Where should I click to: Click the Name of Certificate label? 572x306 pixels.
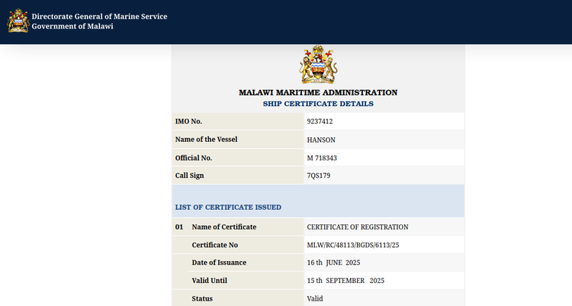point(224,227)
